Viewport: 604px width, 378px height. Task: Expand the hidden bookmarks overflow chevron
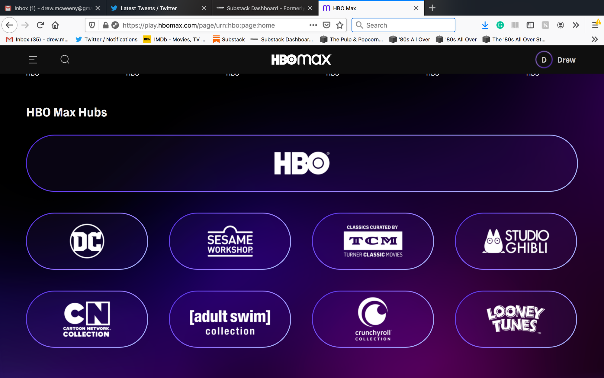point(594,39)
